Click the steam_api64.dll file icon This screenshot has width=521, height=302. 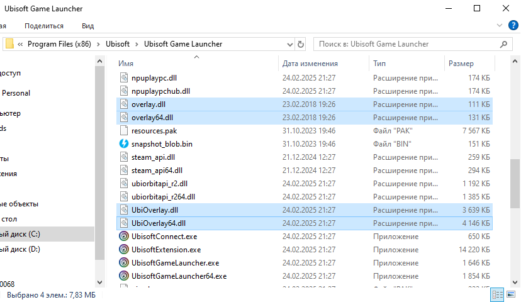(x=124, y=171)
